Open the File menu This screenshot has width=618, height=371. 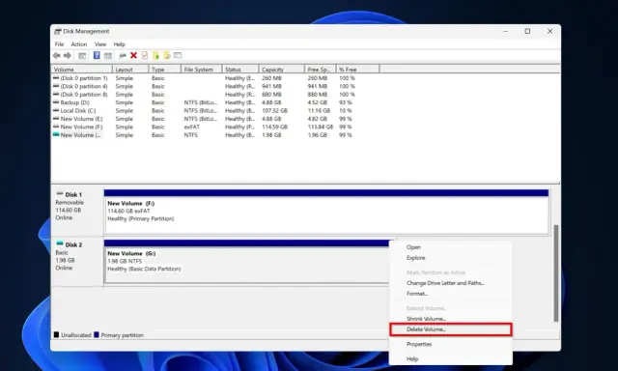point(59,44)
